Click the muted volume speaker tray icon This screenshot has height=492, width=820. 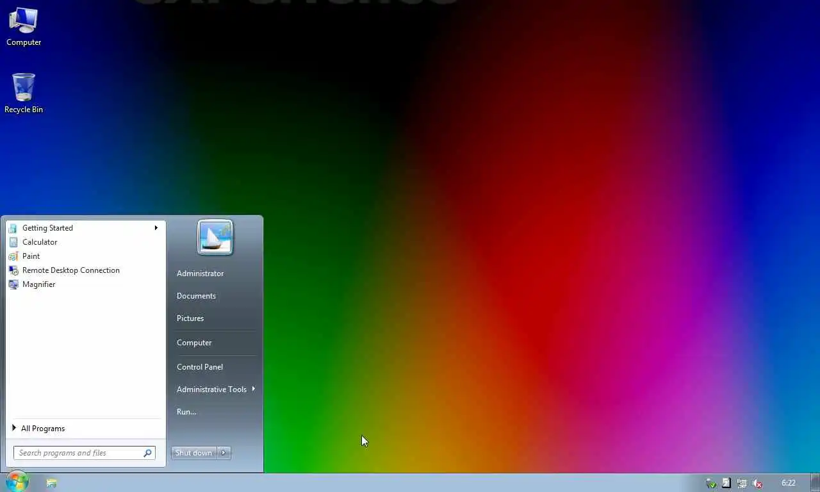pyautogui.click(x=757, y=483)
